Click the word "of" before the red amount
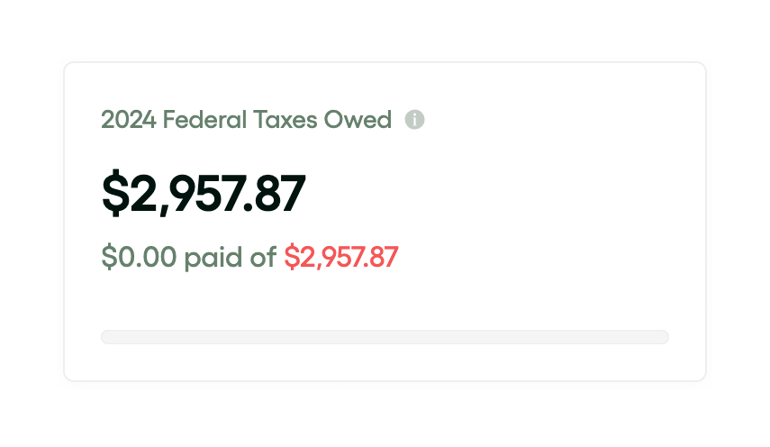The height and width of the screenshot is (447, 770). 261,258
